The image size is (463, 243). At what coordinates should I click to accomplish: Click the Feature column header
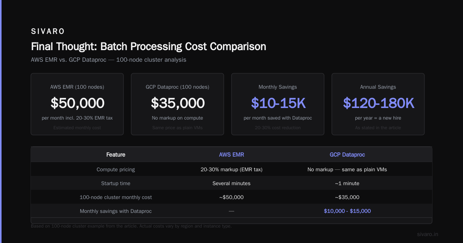116,155
